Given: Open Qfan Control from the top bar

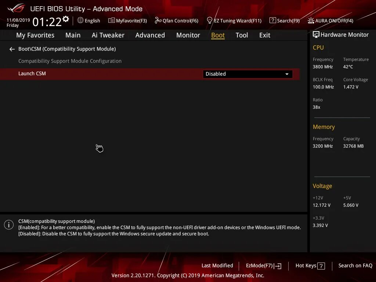Looking at the screenshot, I should 176,21.
